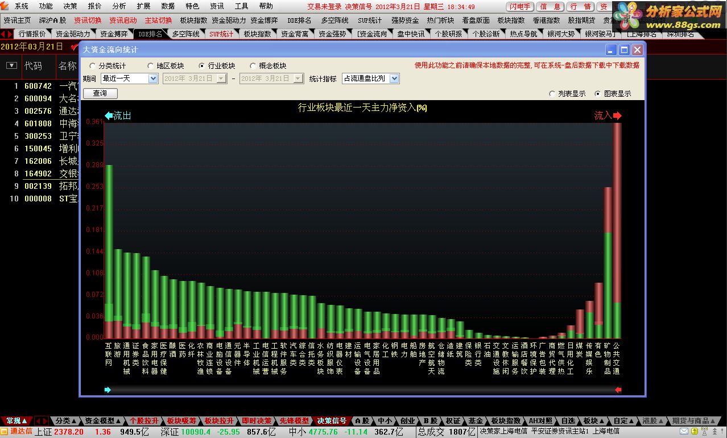The width and height of the screenshot is (727, 438).
Task: Click stock code 000008 in list
Action: point(38,199)
